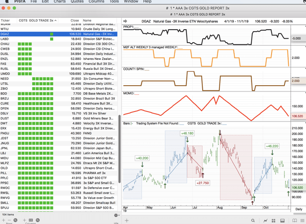Select the ZBIO ticker row
Image resolution: width=306 pixels, height=224 pixels.
pos(58,89)
